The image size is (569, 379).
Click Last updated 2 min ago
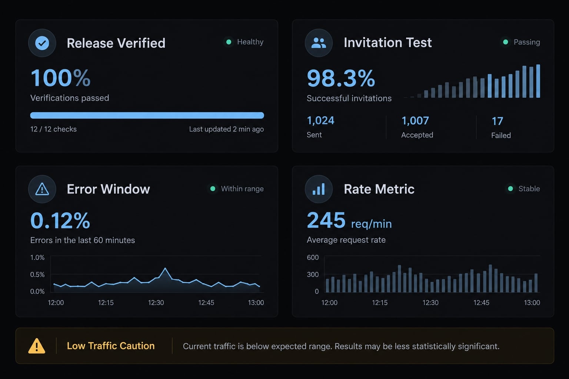[226, 129]
